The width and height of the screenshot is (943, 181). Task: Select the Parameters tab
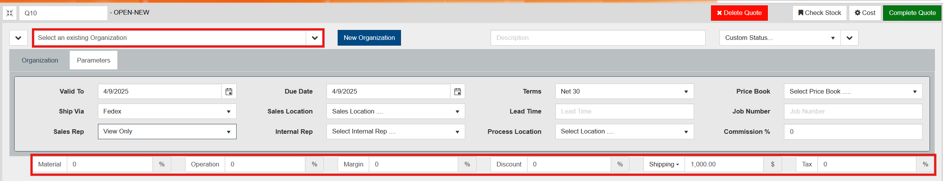(x=93, y=61)
